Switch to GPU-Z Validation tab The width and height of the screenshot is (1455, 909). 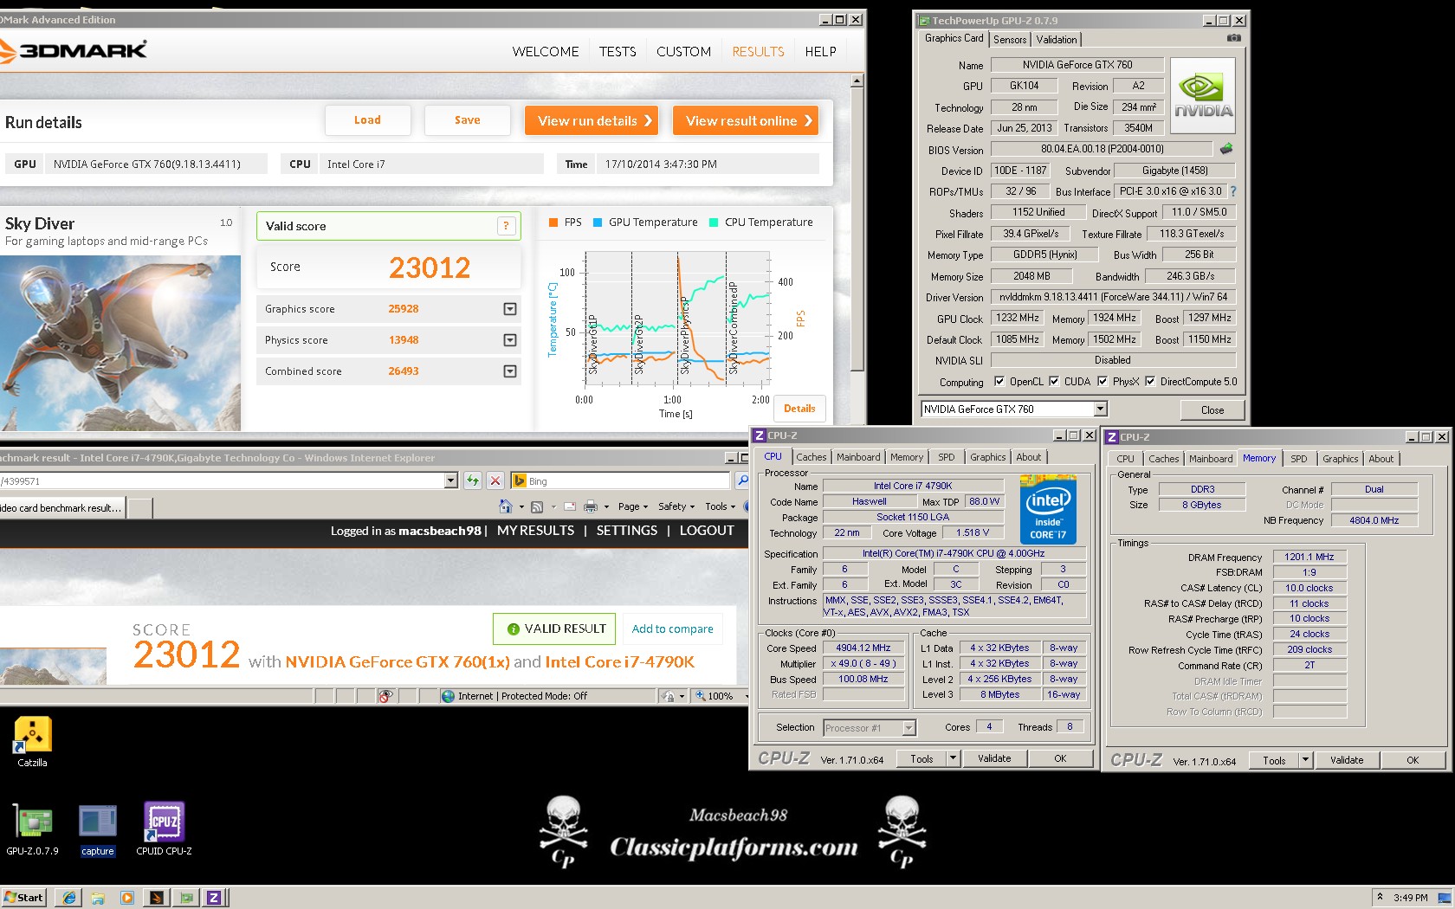point(1057,40)
